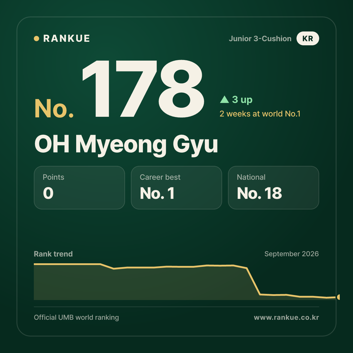Click Official UMB world ranking text
This screenshot has width=353, height=353.
pos(76,317)
